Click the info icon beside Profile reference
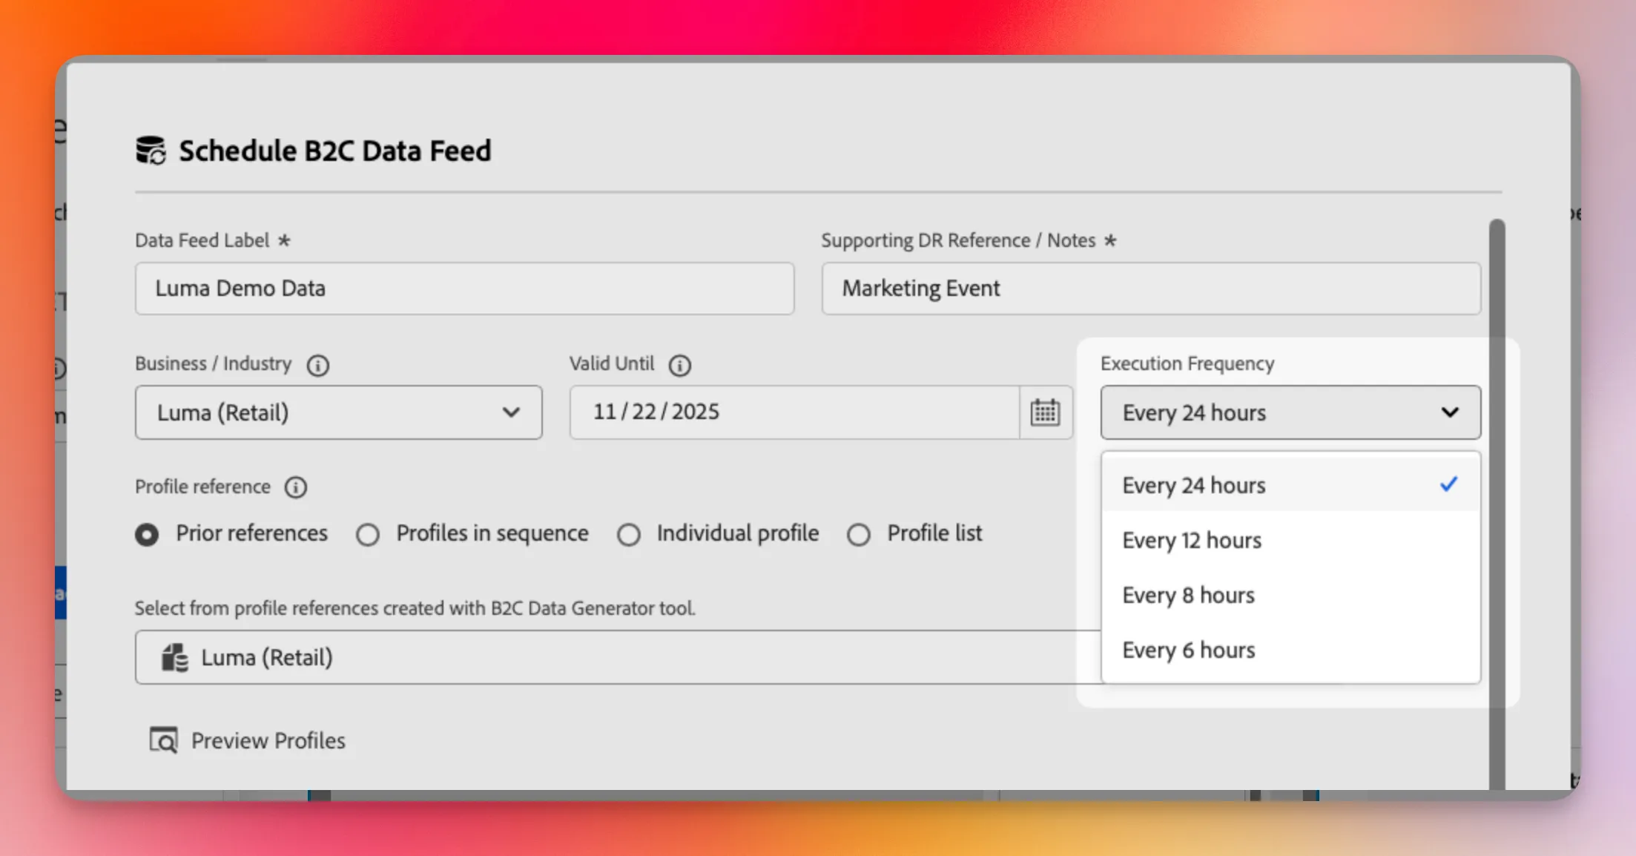 point(296,487)
